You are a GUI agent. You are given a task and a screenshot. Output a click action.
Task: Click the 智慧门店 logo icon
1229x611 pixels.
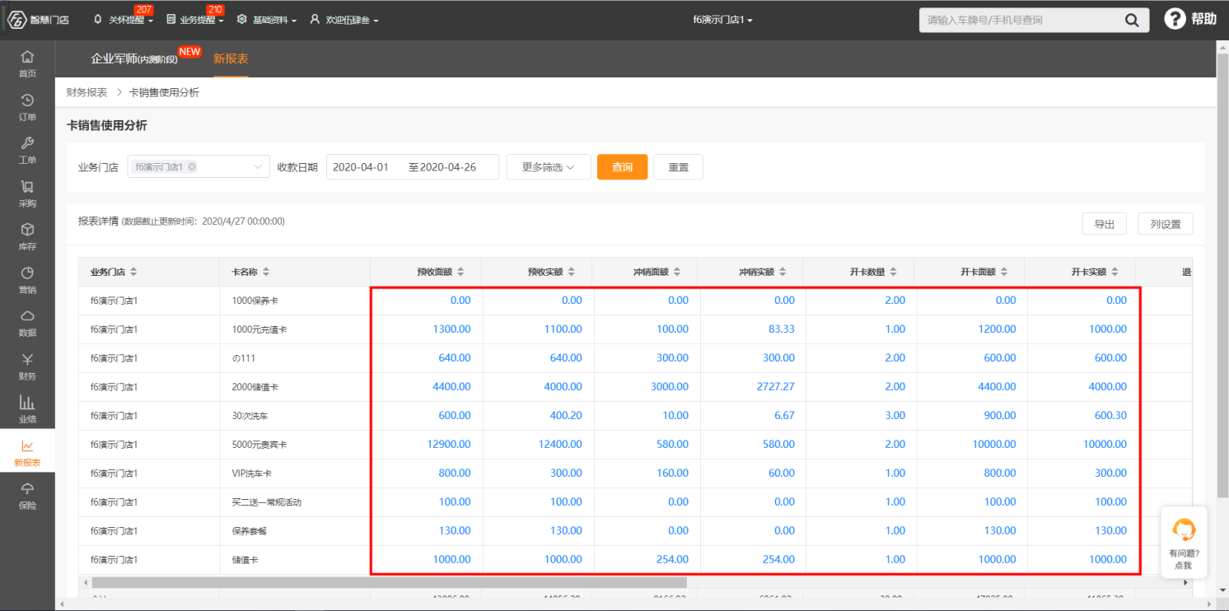[18, 19]
